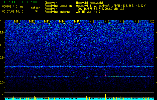Click the Receiving Location label
The width and height of the screenshot is (157, 100).
(x=58, y=6)
